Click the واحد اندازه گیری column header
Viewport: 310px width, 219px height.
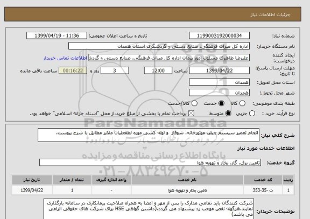111,180
